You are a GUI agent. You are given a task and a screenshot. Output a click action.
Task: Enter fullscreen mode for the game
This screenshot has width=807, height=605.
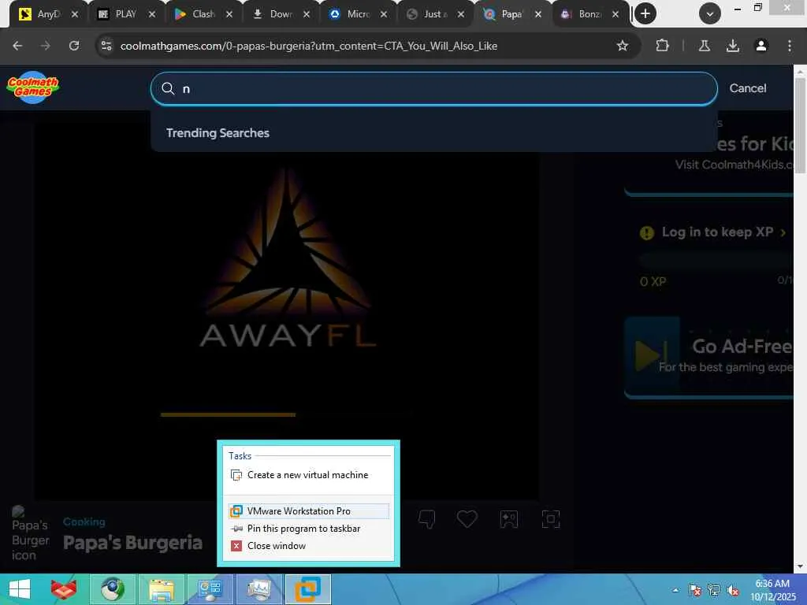[550, 519]
